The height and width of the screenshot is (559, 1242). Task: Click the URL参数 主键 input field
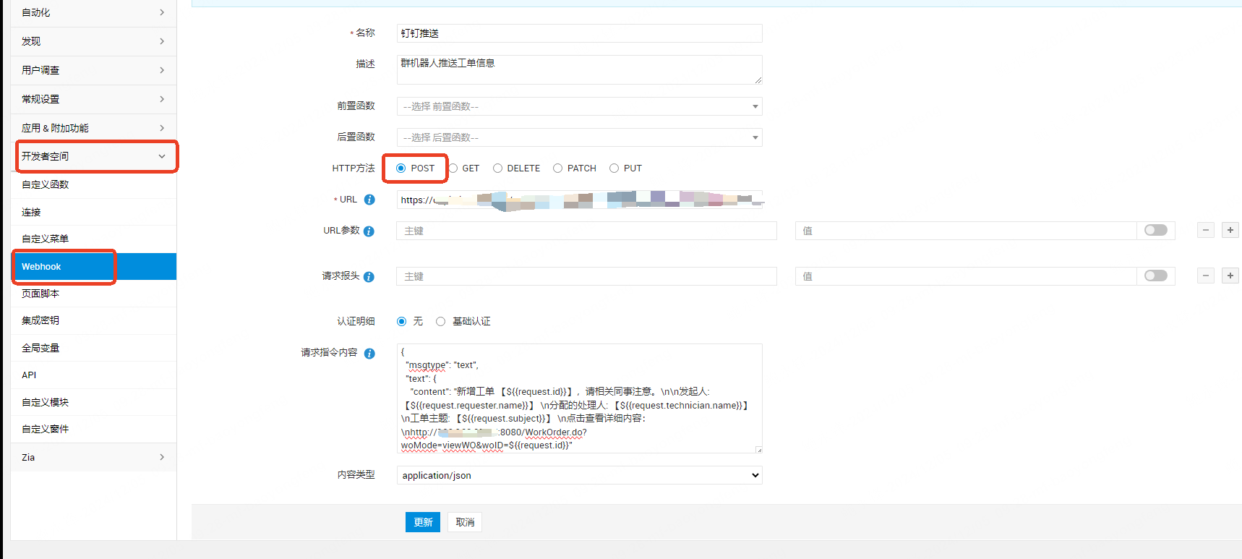tap(586, 231)
